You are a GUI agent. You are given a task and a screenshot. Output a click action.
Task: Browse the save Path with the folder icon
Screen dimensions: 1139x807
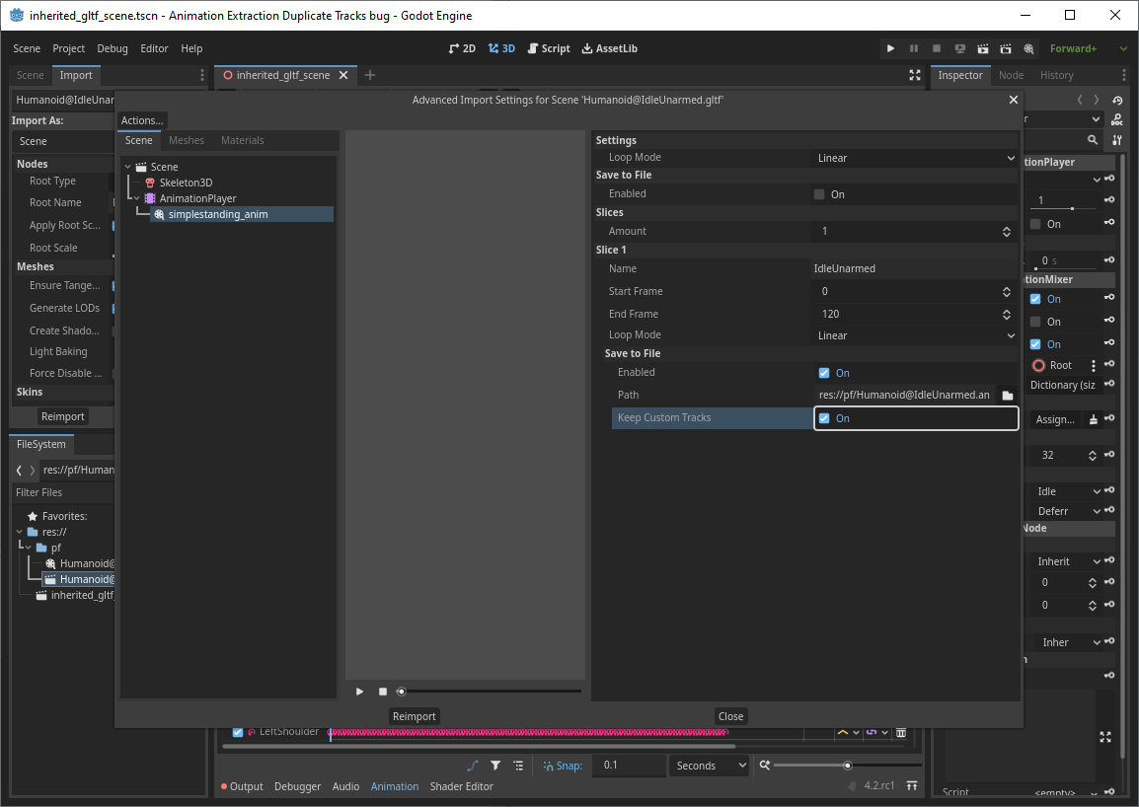point(1008,395)
